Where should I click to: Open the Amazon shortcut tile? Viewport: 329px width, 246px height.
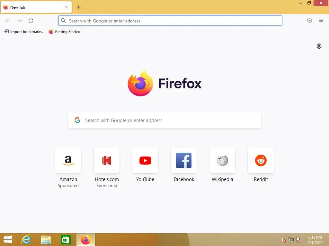click(68, 161)
